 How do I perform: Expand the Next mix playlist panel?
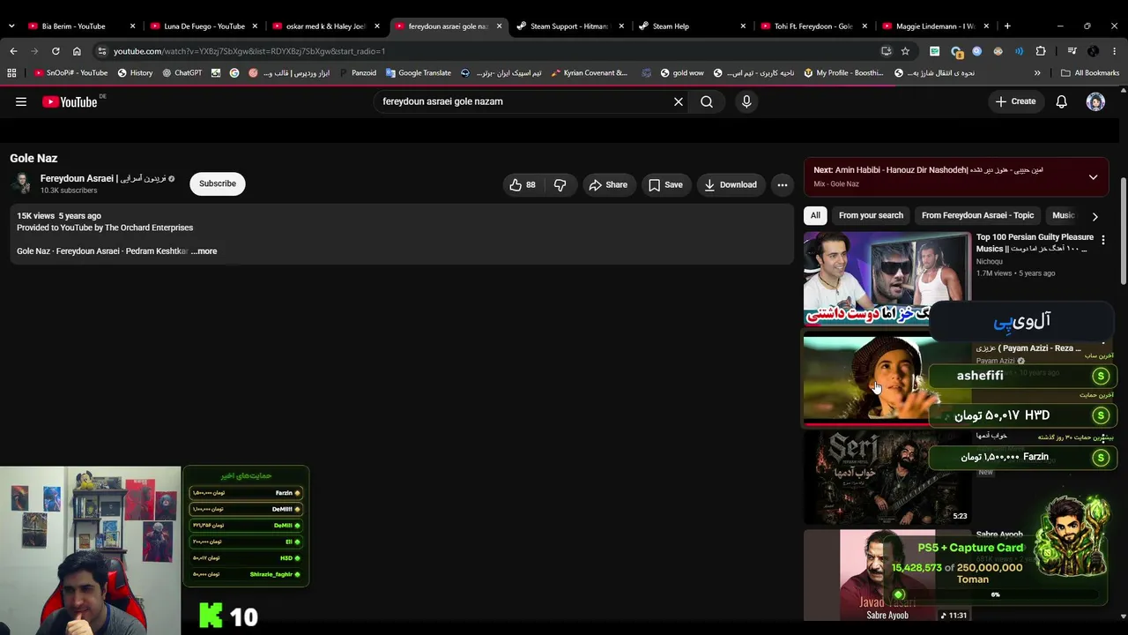point(1093,176)
